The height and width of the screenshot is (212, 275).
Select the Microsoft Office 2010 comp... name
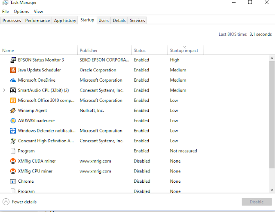pos(46,100)
